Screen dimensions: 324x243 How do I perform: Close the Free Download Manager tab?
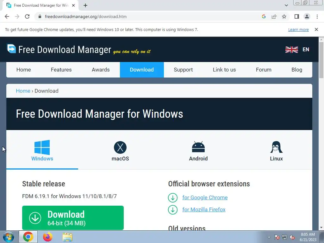pos(73,6)
